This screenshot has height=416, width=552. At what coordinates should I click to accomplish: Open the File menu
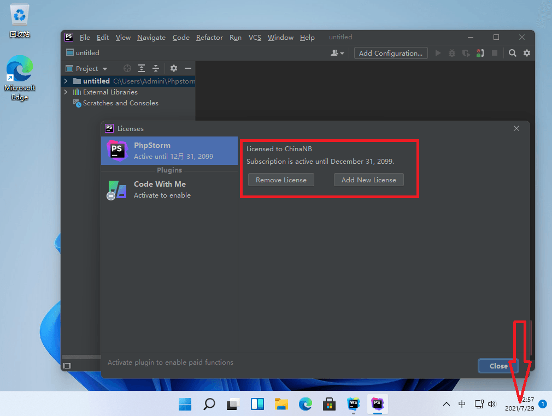pos(85,37)
